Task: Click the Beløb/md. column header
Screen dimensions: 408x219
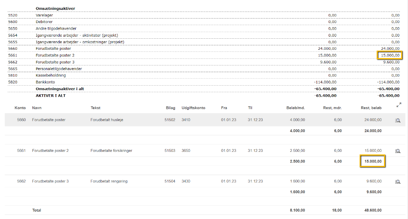Action: click(x=295, y=108)
